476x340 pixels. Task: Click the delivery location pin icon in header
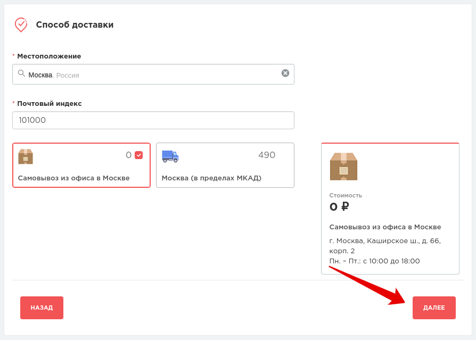pos(21,24)
